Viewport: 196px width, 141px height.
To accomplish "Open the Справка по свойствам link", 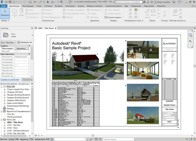I will pyautogui.click(x=10, y=79).
